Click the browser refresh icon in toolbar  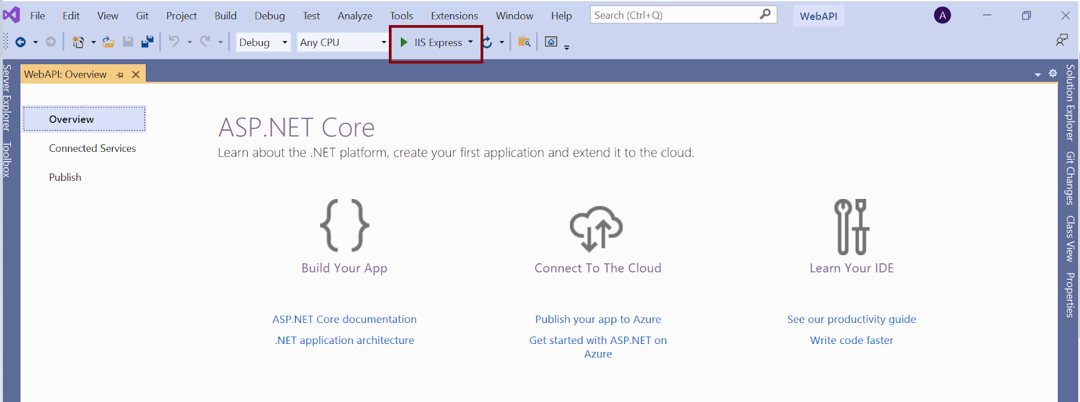pos(487,42)
